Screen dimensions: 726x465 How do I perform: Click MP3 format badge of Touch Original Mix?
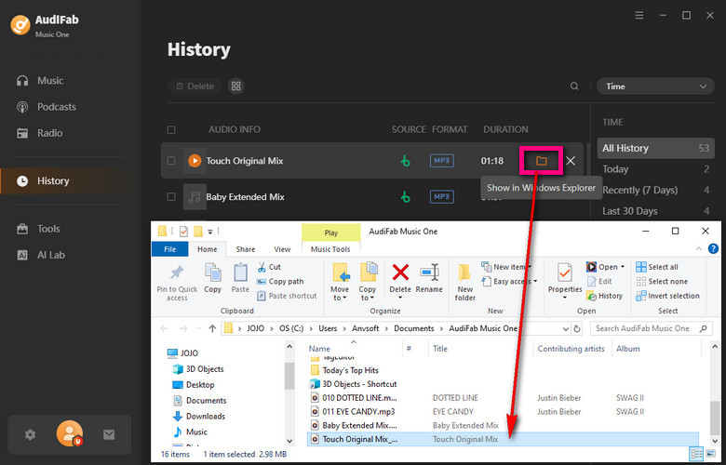[442, 161]
